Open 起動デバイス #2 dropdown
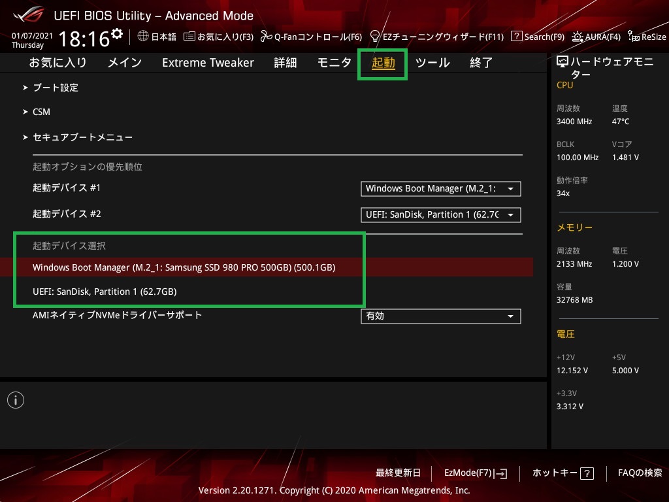Image resolution: width=669 pixels, height=502 pixels. 441,214
